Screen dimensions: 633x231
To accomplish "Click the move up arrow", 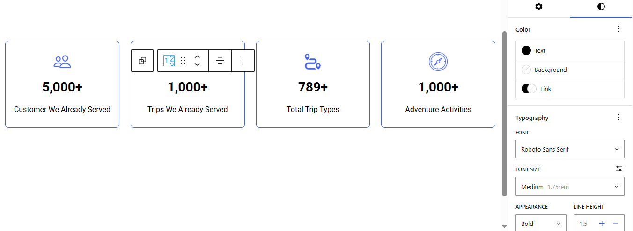I will point(197,56).
